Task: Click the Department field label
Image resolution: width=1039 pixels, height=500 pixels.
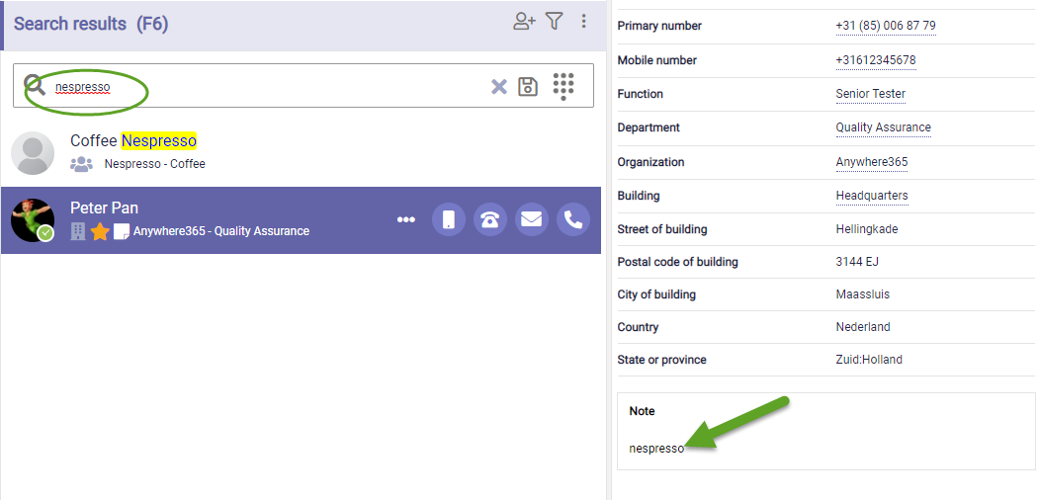Action: (649, 127)
